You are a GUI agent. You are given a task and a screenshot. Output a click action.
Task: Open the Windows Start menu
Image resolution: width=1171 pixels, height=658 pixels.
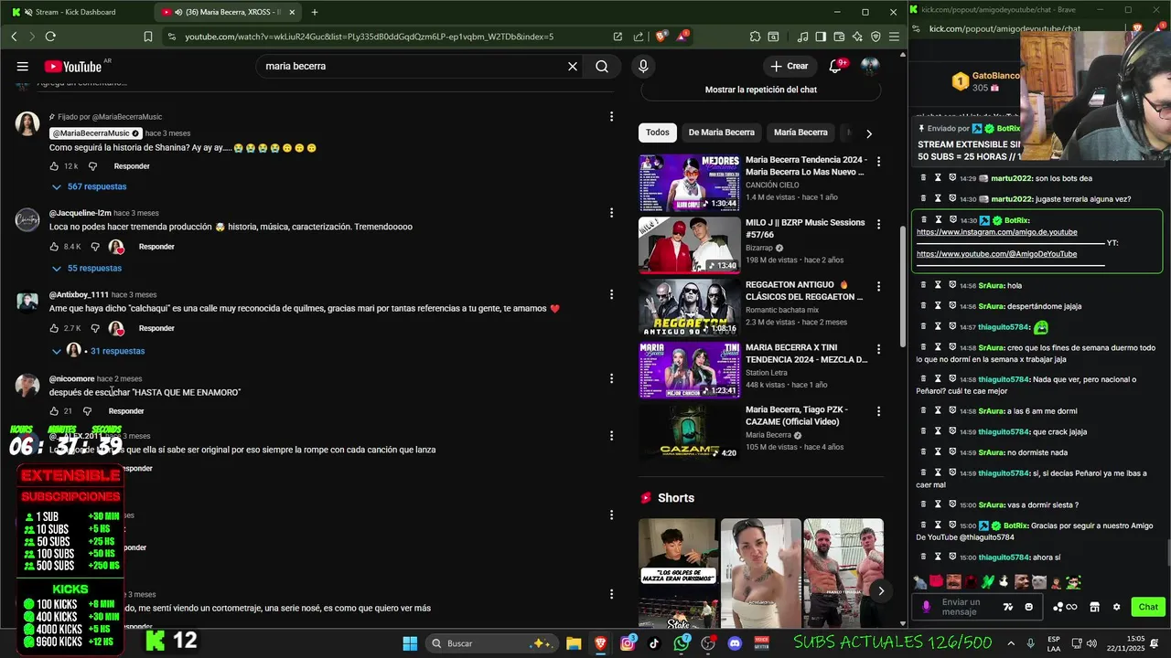409,643
